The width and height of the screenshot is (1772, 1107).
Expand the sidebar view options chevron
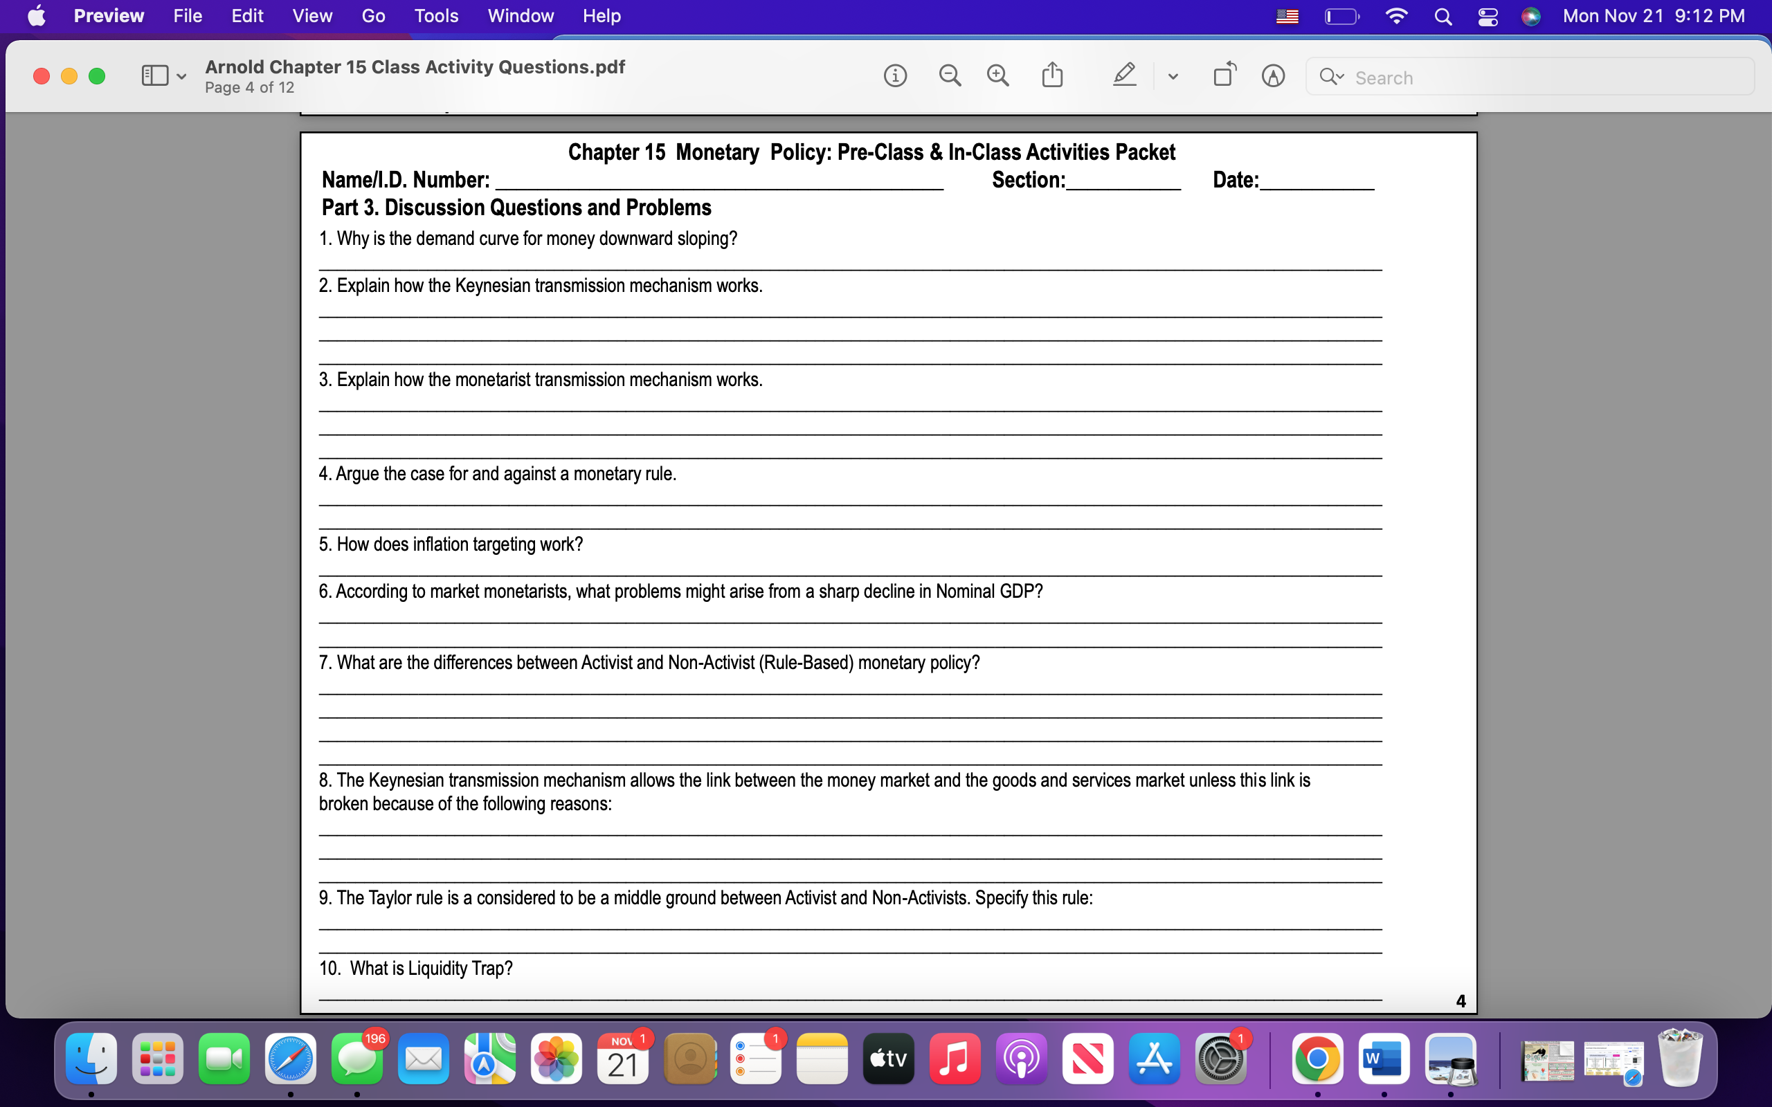click(x=181, y=76)
